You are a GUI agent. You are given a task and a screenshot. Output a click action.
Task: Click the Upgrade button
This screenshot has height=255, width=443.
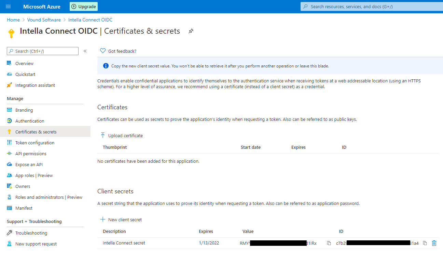click(x=83, y=6)
